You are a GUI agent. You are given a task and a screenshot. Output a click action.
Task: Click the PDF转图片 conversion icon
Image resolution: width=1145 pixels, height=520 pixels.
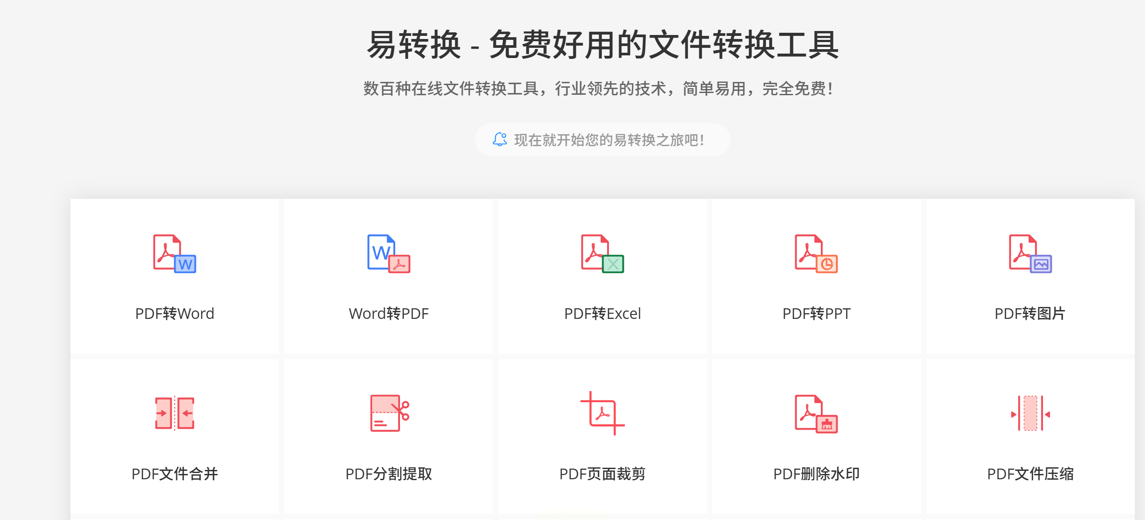point(1030,253)
